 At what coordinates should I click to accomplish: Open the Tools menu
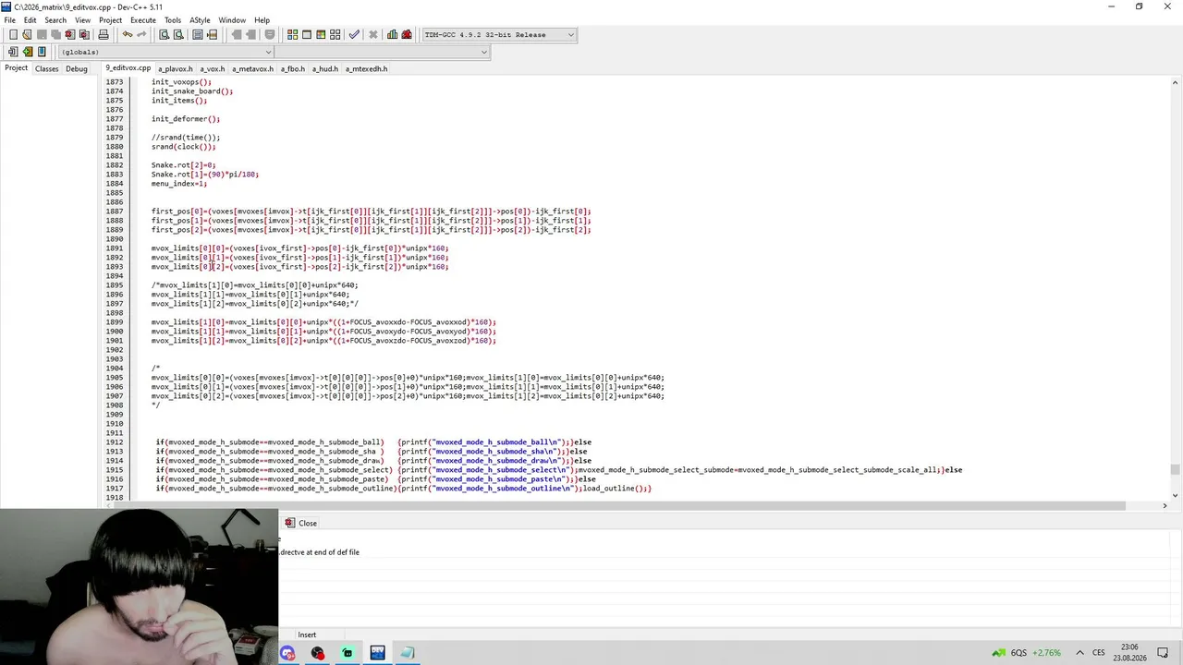click(x=173, y=20)
